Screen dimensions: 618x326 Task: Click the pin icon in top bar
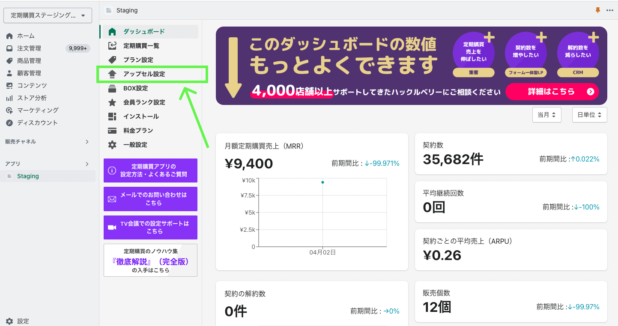(598, 10)
